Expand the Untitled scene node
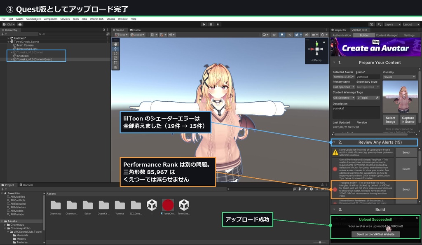 point(9,38)
